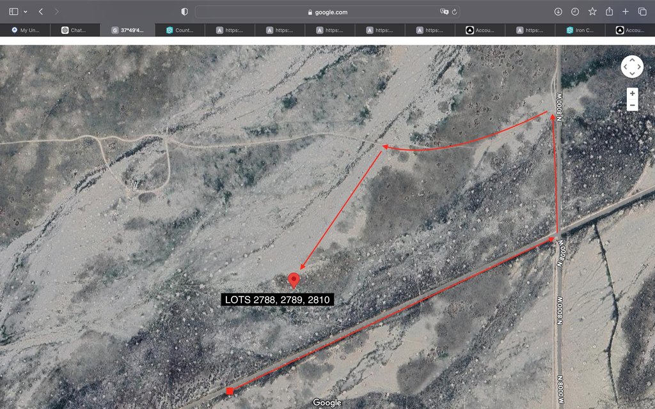Switch to the Iron C... tab
The image size is (655, 409).
click(x=581, y=30)
